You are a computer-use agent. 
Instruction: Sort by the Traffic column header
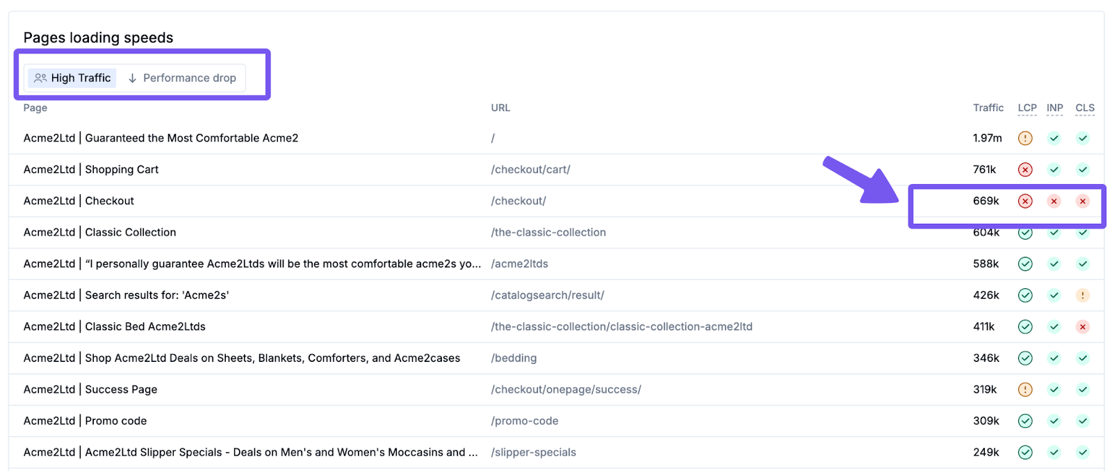[x=988, y=108]
